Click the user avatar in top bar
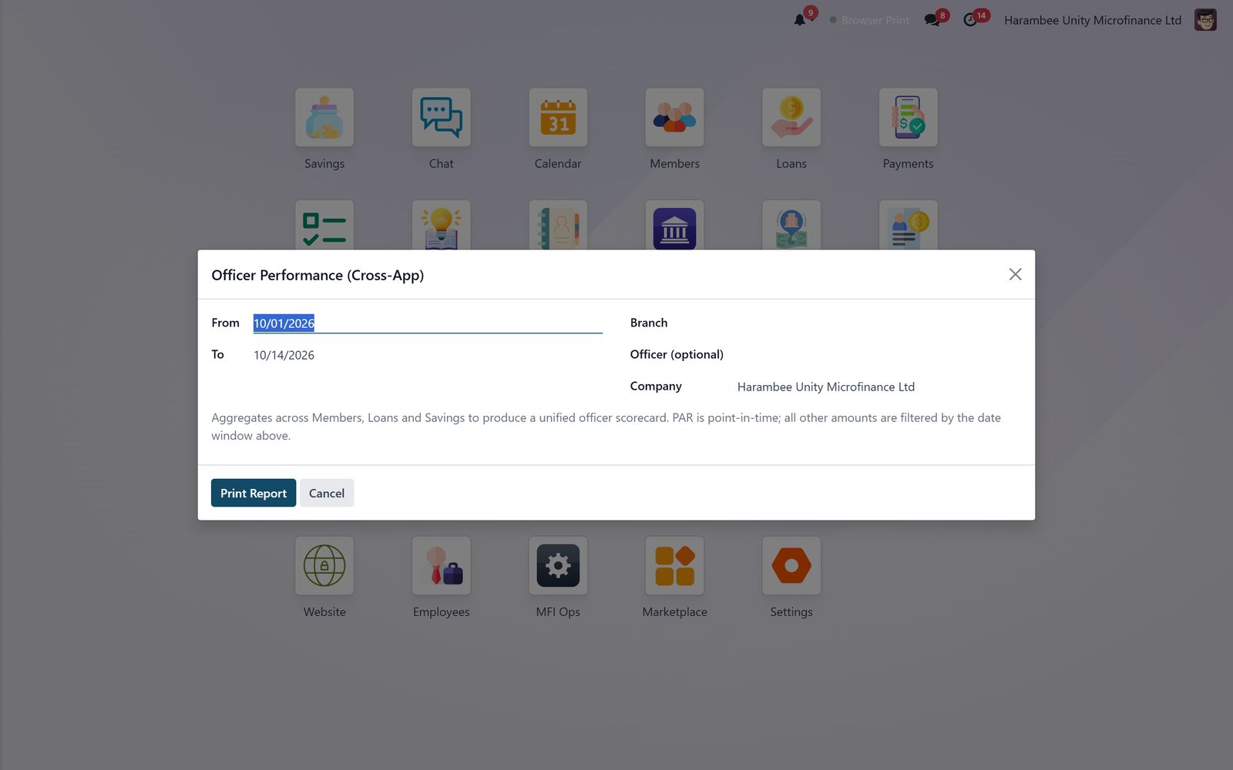The height and width of the screenshot is (770, 1233). point(1205,20)
